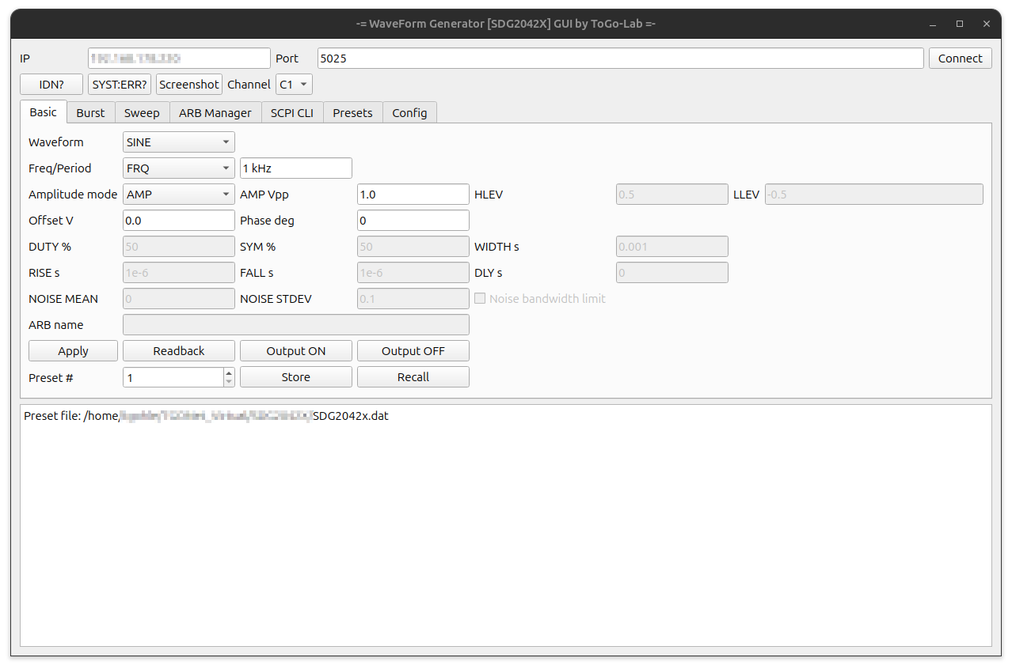Go to the ARB Manager tab
The width and height of the screenshot is (1012, 669).
coord(215,113)
